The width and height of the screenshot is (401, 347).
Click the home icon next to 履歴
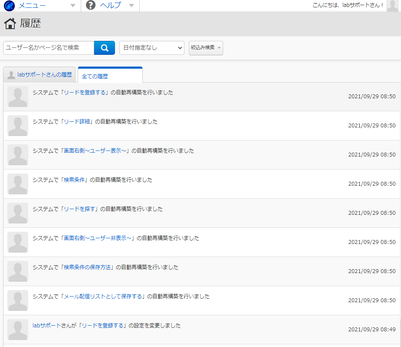tap(10, 23)
